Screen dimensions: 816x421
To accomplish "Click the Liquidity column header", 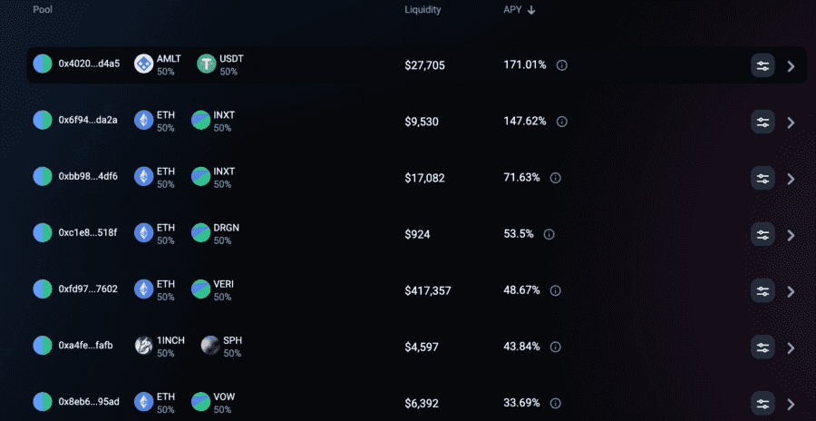I will [x=423, y=10].
